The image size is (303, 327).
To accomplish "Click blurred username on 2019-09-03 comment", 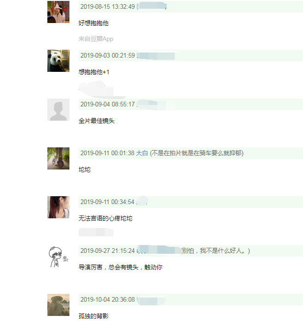I will (x=156, y=56).
